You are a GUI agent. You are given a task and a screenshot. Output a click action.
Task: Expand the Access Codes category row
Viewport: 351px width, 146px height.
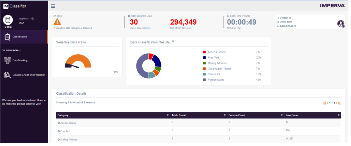[x=59, y=123]
